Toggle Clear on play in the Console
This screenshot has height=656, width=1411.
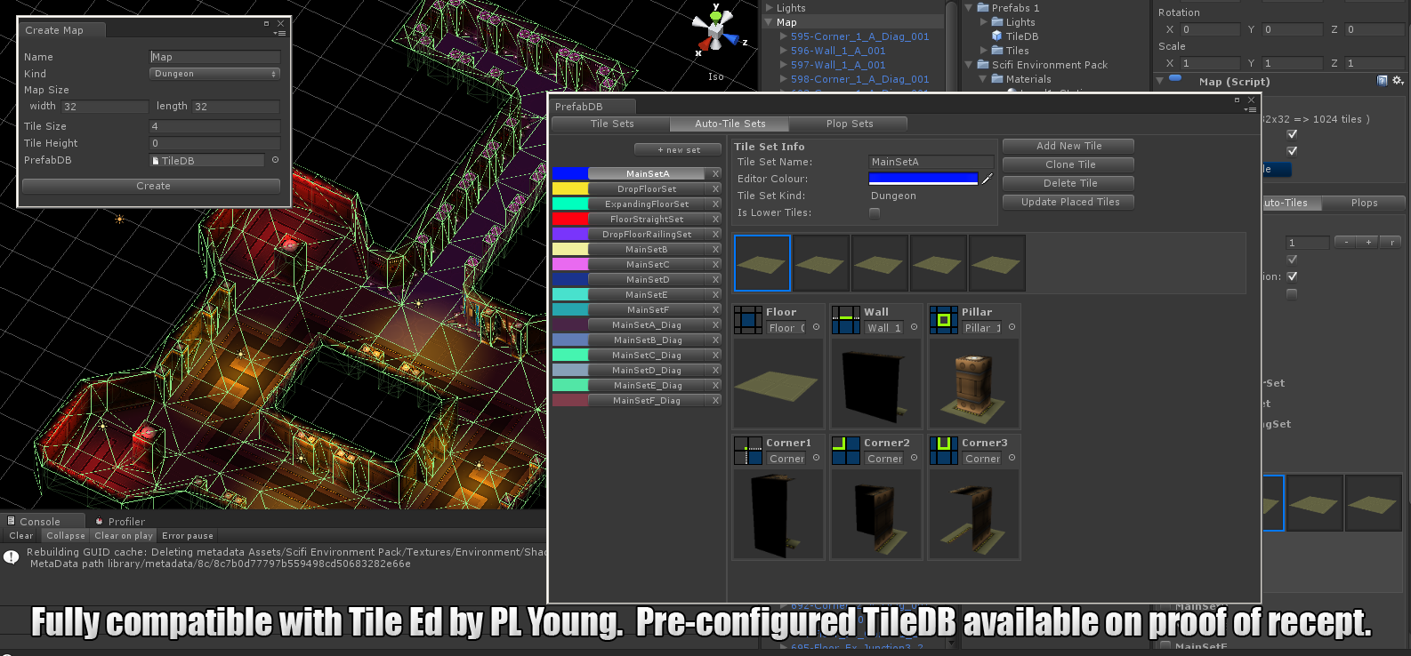coord(124,536)
